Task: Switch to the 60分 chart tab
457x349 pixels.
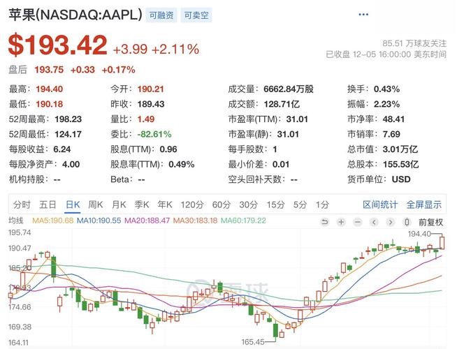Action: click(x=221, y=205)
